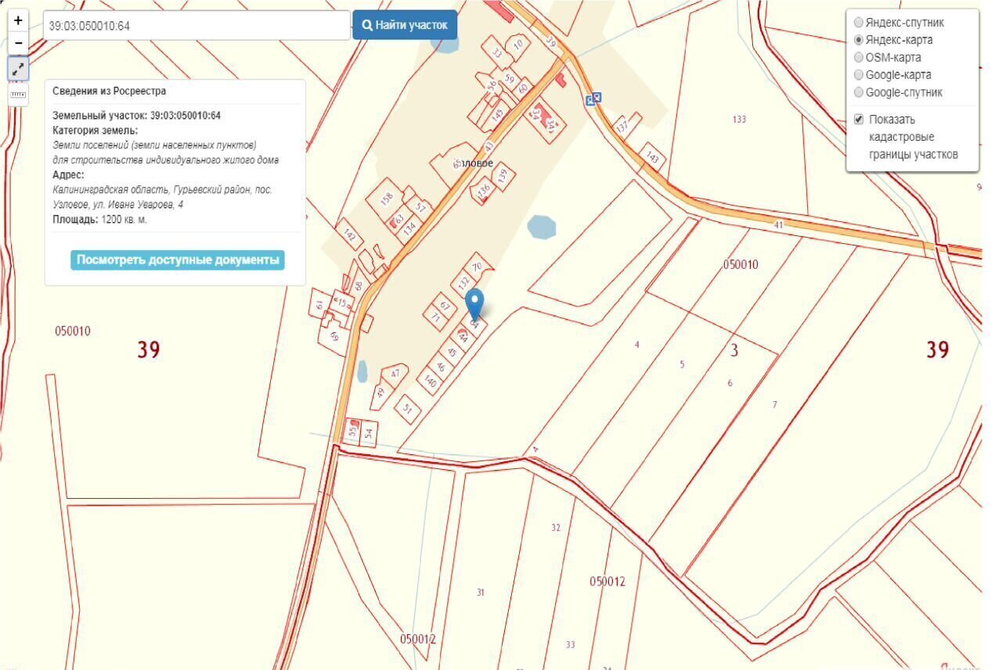Click the blue location pin marker
Screen dimensions: 1002x670
tap(475, 305)
